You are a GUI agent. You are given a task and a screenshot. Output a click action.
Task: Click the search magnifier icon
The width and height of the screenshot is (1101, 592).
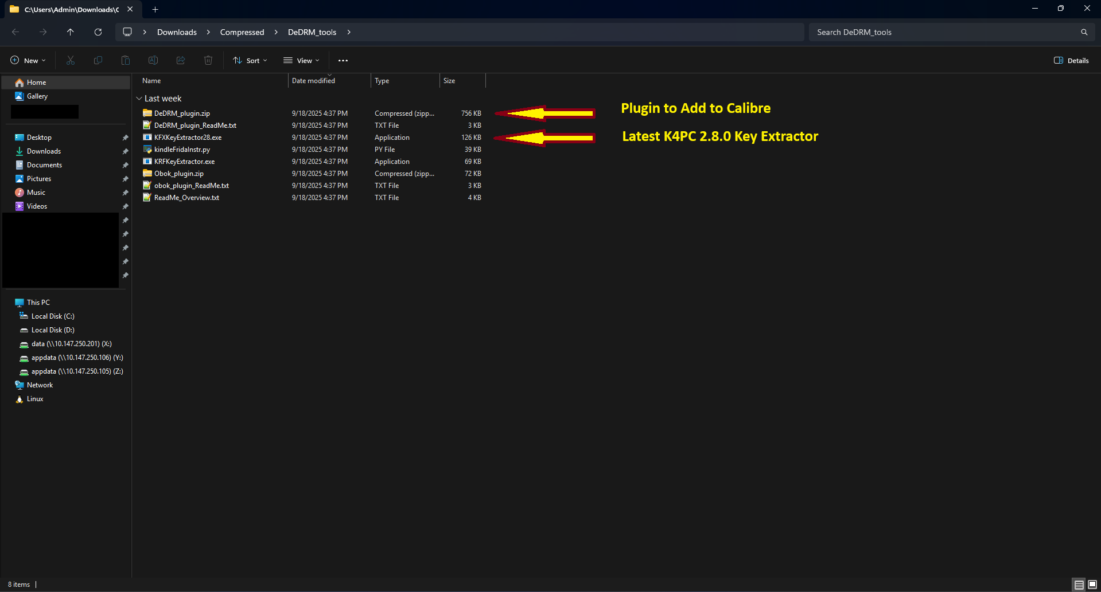(1084, 32)
